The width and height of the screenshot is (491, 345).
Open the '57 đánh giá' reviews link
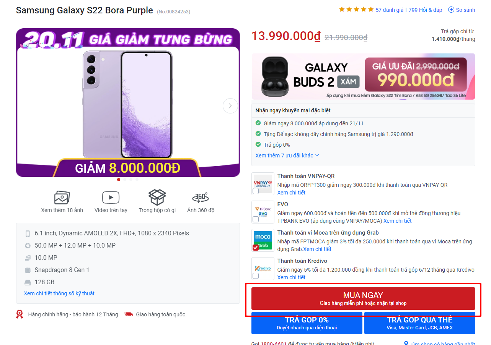[389, 10]
